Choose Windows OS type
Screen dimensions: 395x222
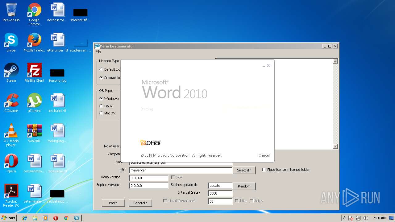[101, 99]
